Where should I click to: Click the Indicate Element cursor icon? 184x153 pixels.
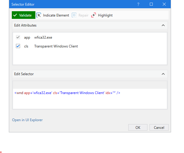[x=39, y=15]
